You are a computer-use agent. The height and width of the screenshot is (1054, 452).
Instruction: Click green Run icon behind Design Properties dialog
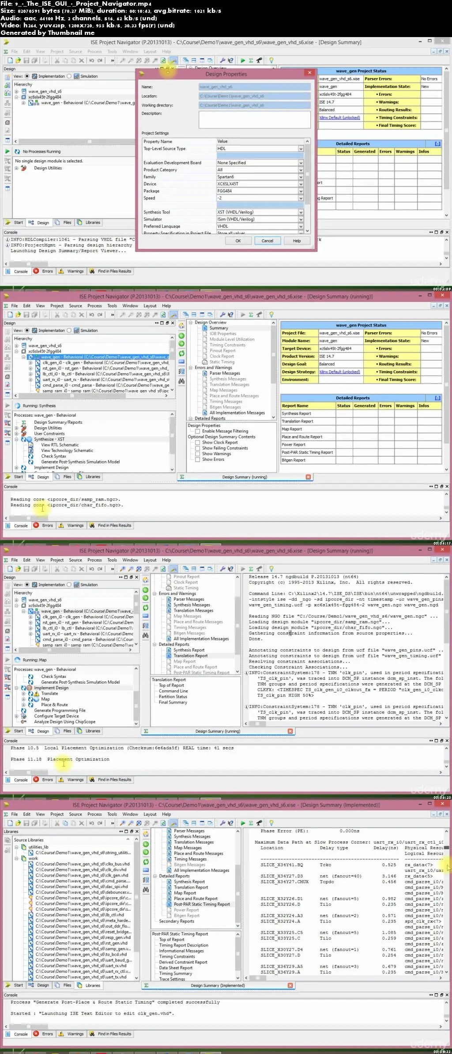(x=243, y=60)
